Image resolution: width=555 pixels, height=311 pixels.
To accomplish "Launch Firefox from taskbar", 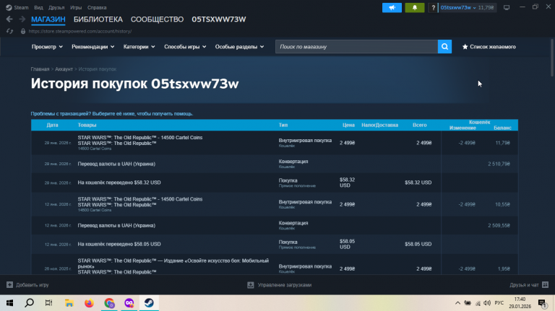I will (x=89, y=303).
